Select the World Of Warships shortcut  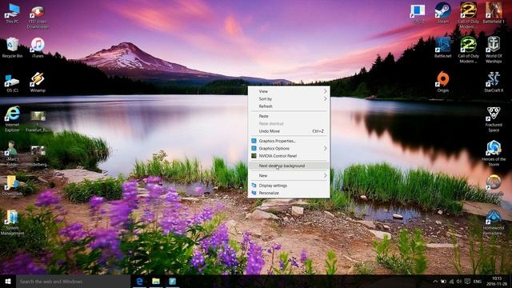pos(494,50)
